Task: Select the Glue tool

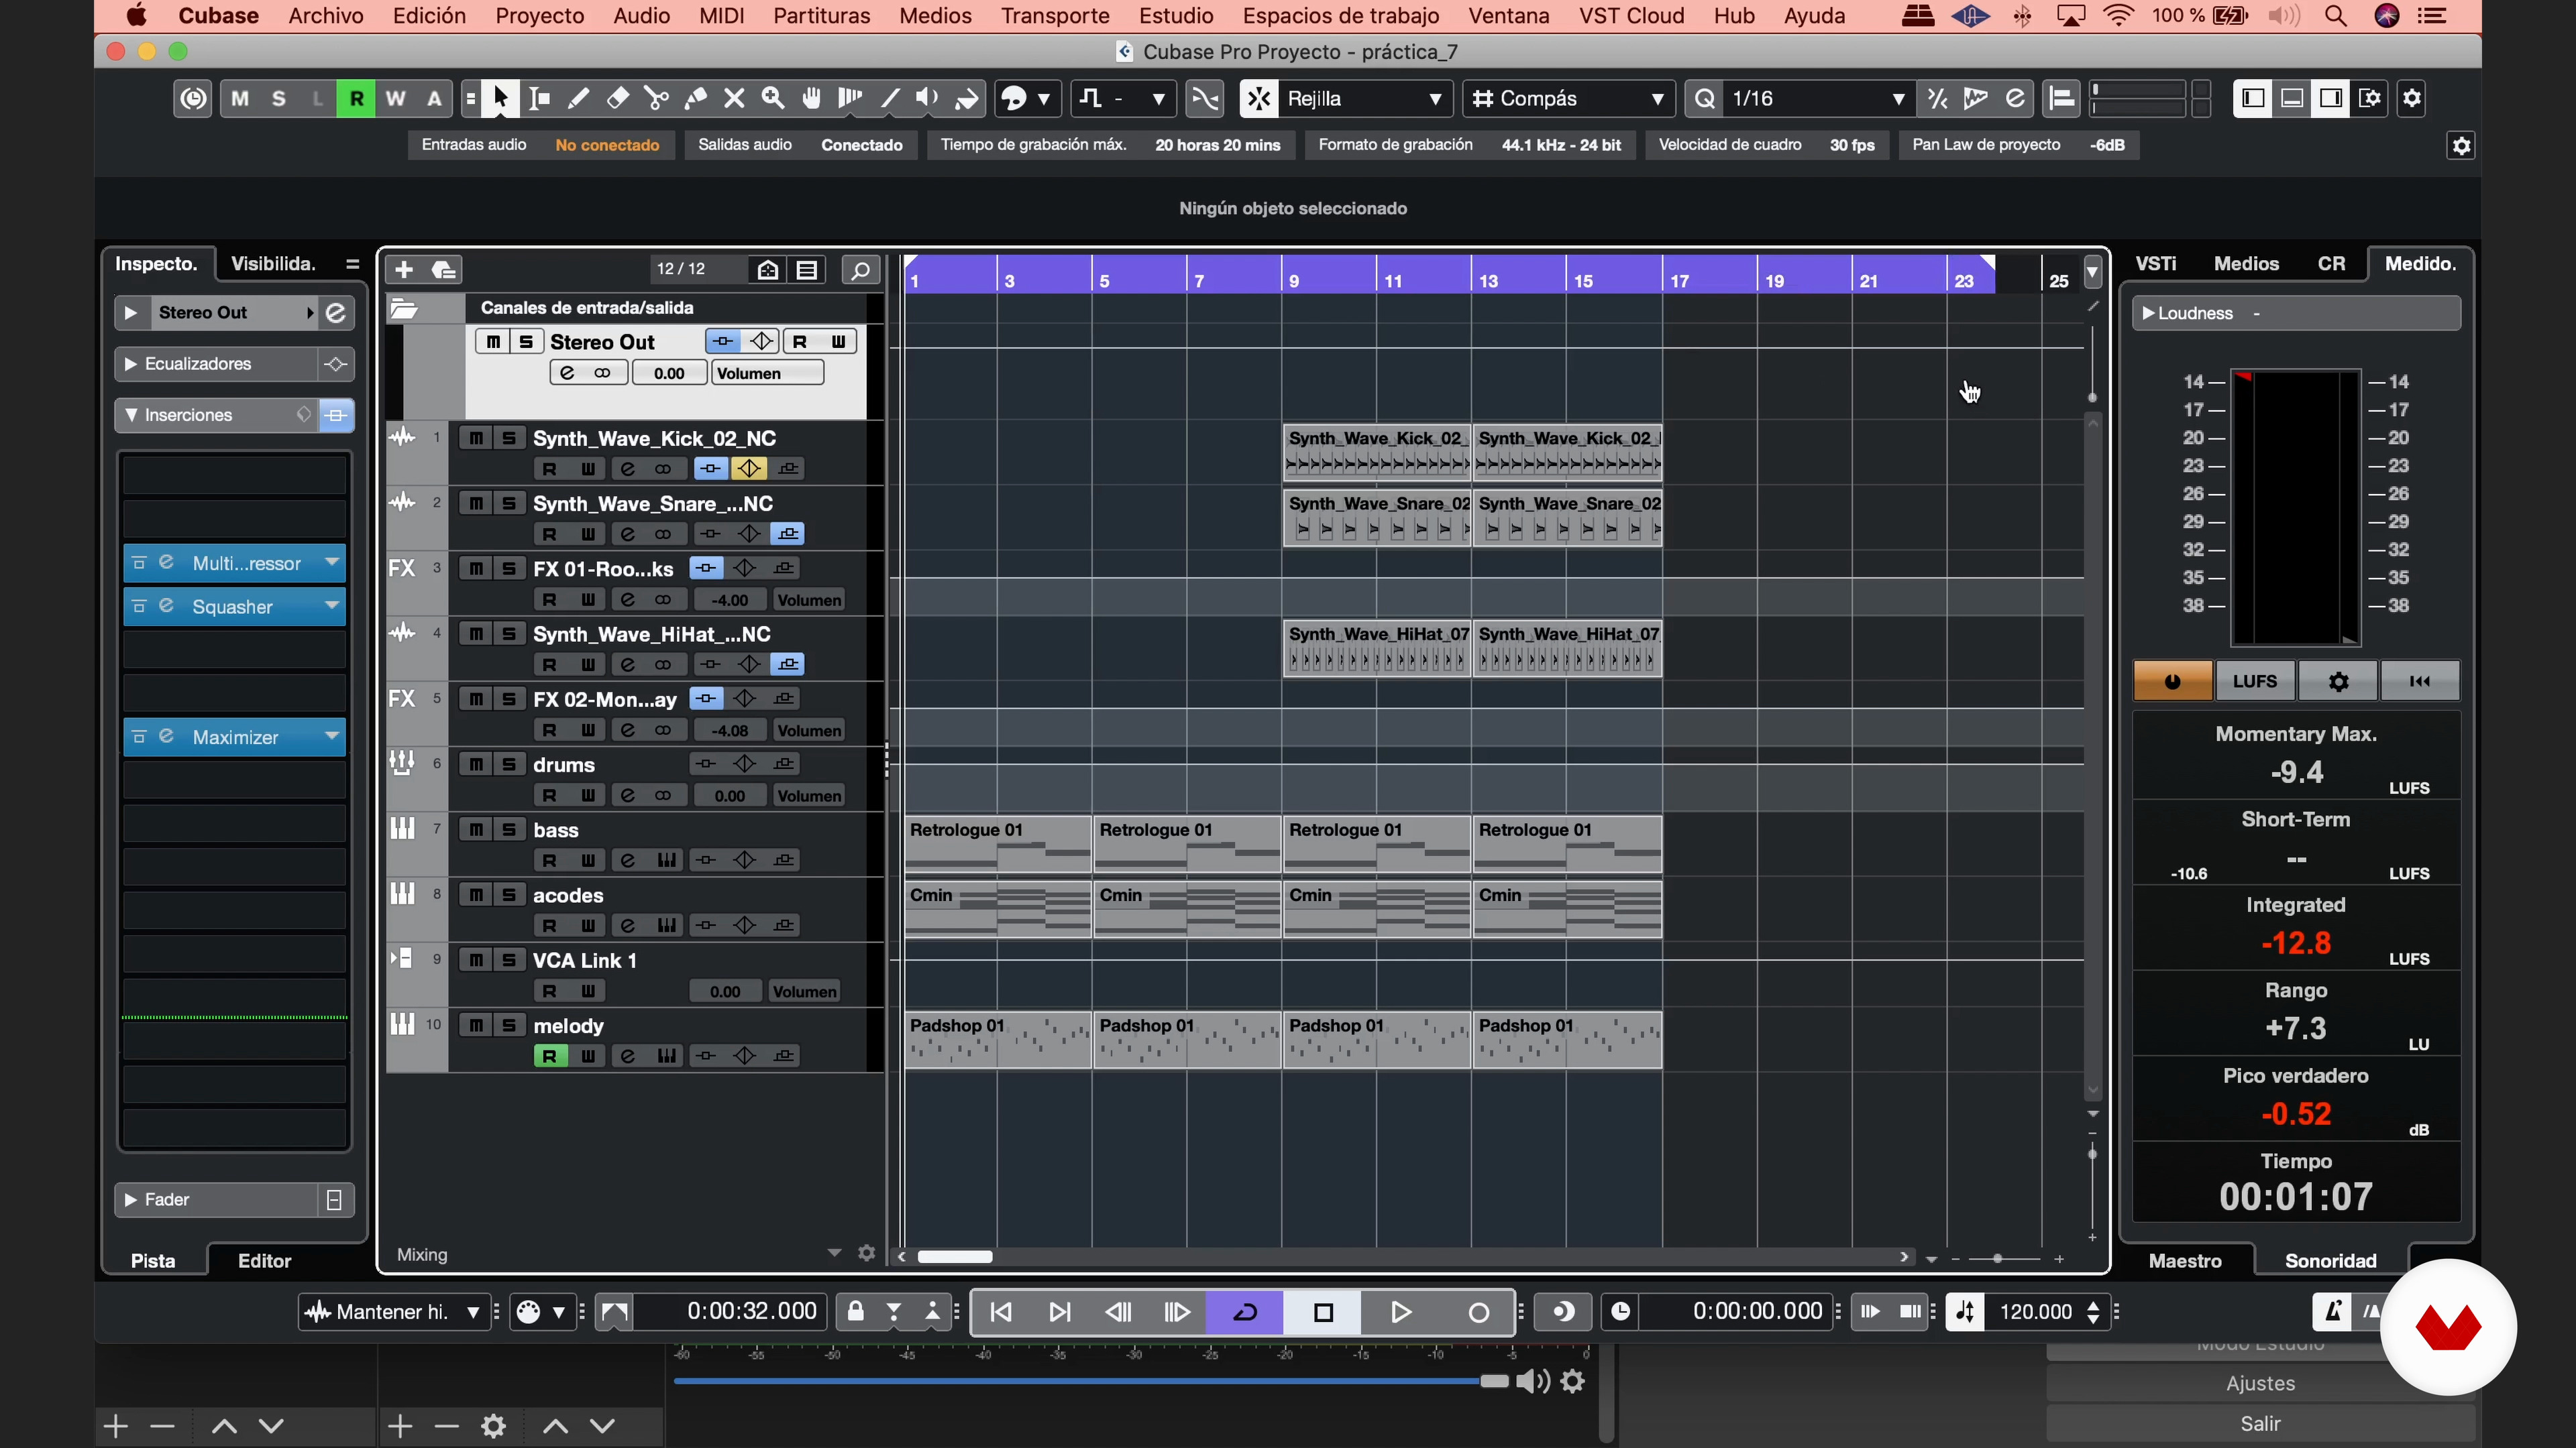Action: coord(695,98)
